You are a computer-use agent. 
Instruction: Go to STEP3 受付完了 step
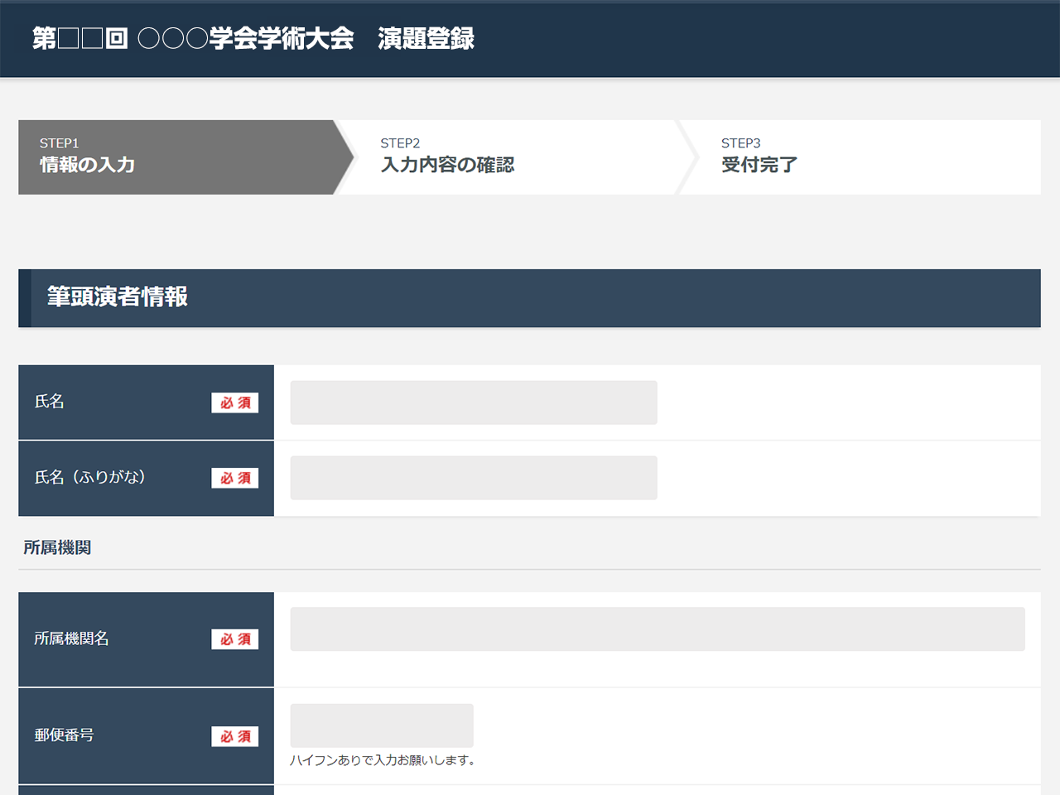pyautogui.click(x=861, y=157)
